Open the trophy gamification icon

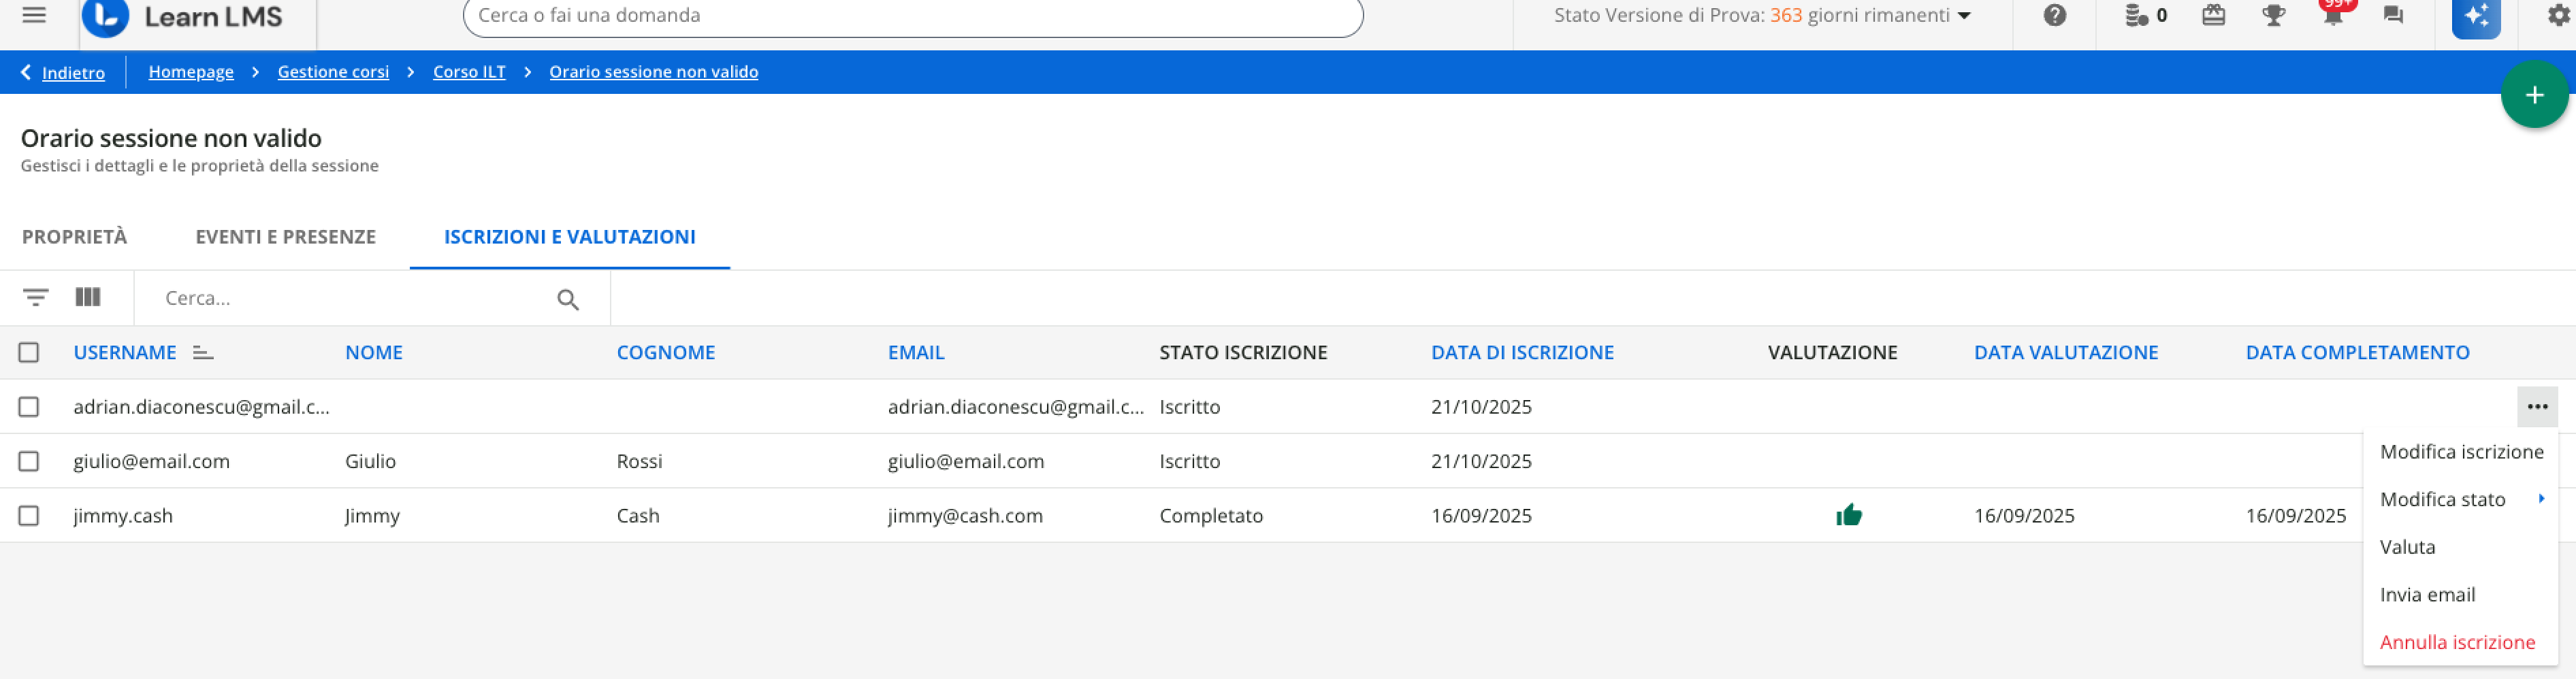tap(2273, 15)
